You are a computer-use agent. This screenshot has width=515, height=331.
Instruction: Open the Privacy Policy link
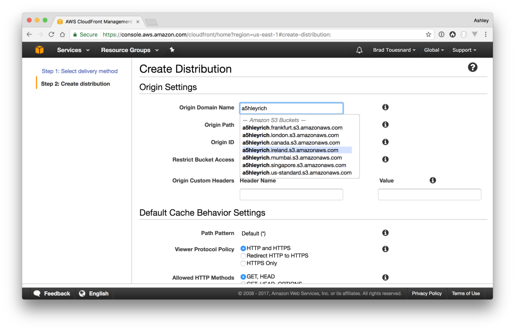pyautogui.click(x=427, y=293)
